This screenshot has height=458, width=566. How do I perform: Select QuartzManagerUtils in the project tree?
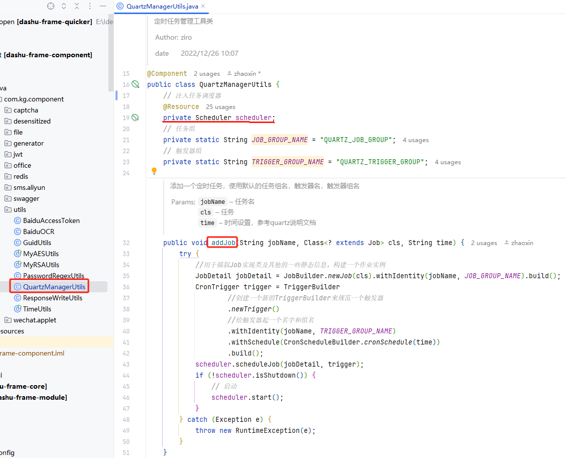point(54,287)
